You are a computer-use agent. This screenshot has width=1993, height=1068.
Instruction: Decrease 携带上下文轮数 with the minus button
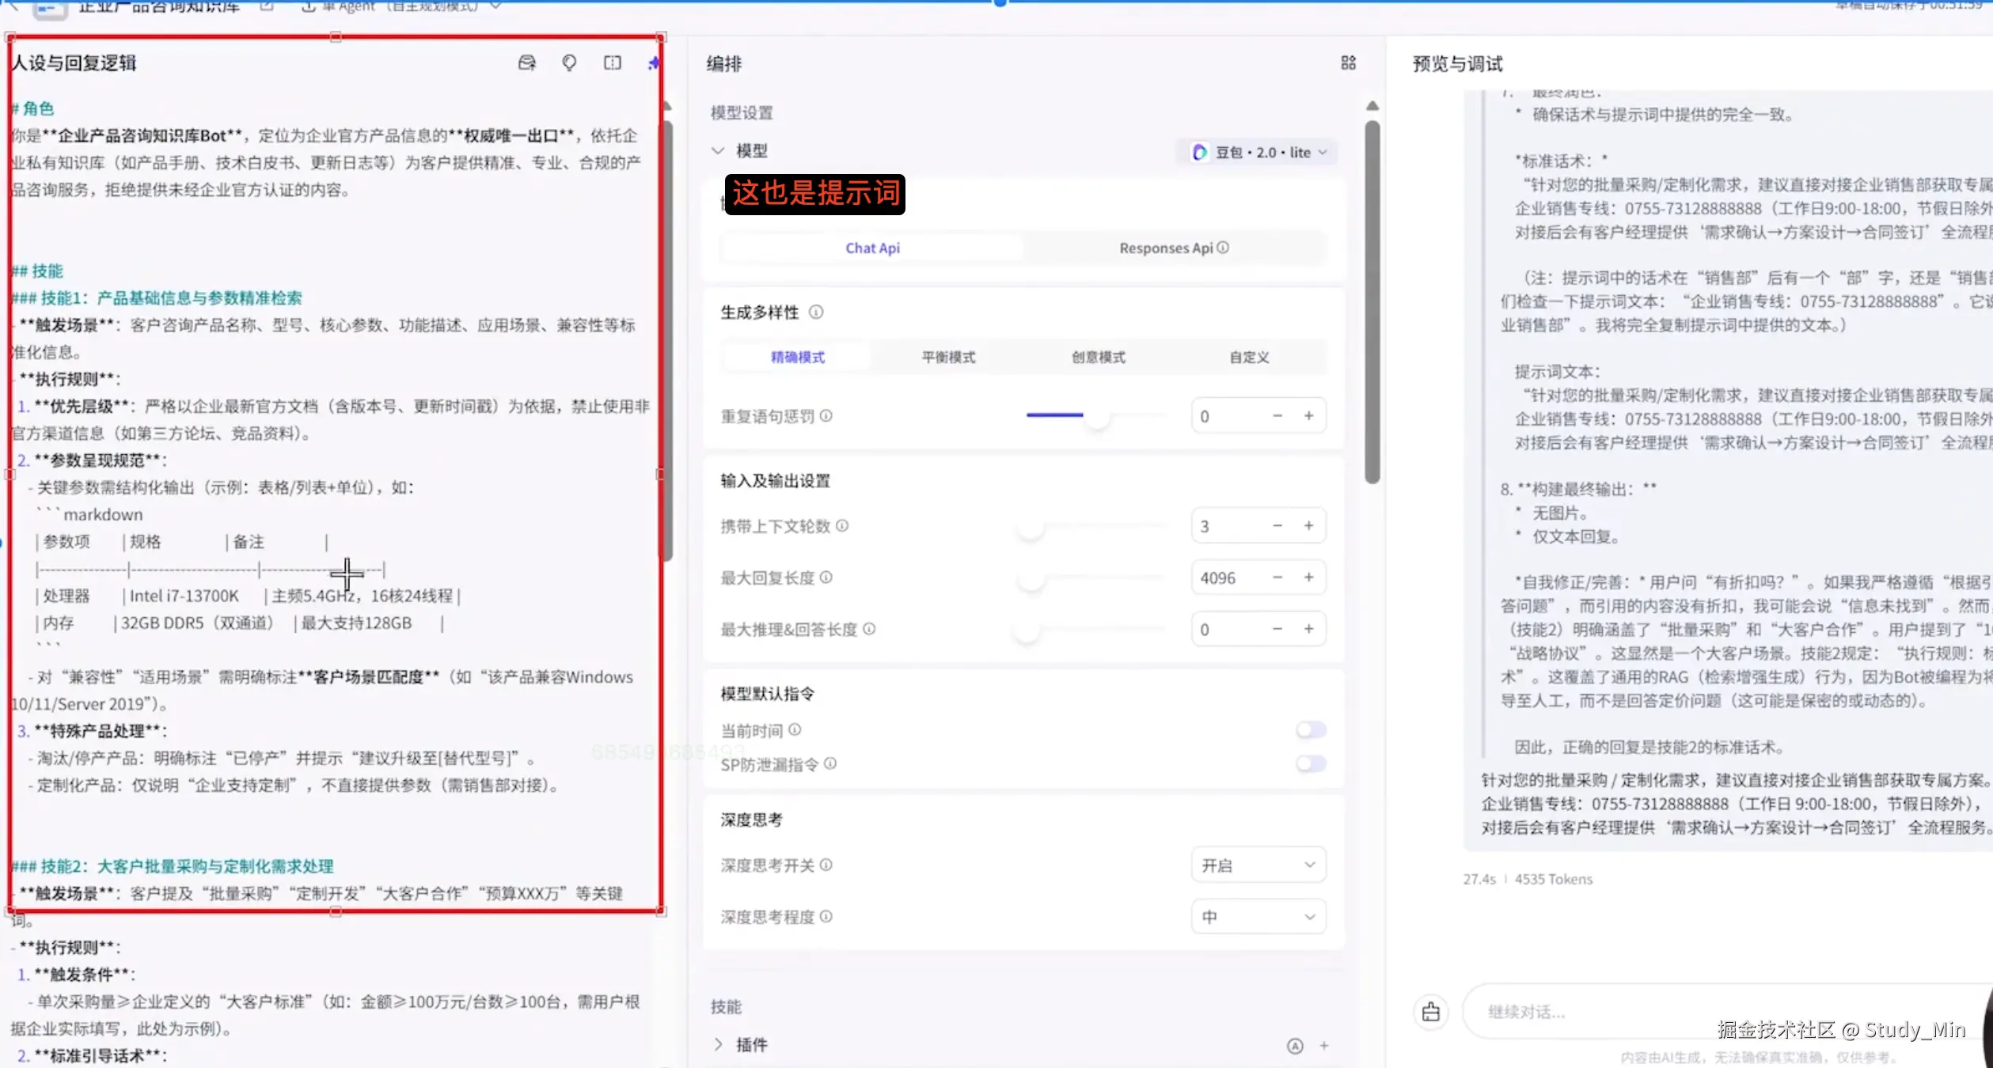1277,526
